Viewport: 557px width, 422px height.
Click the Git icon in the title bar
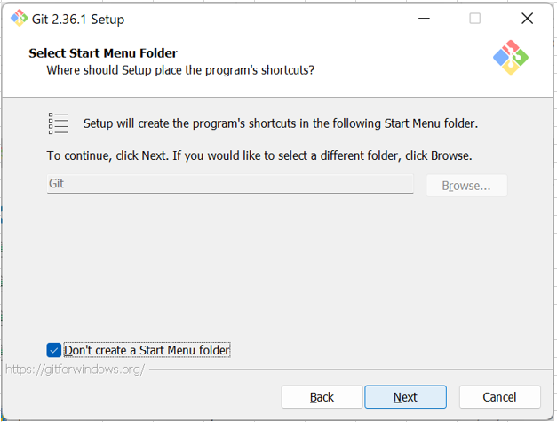pyautogui.click(x=19, y=18)
